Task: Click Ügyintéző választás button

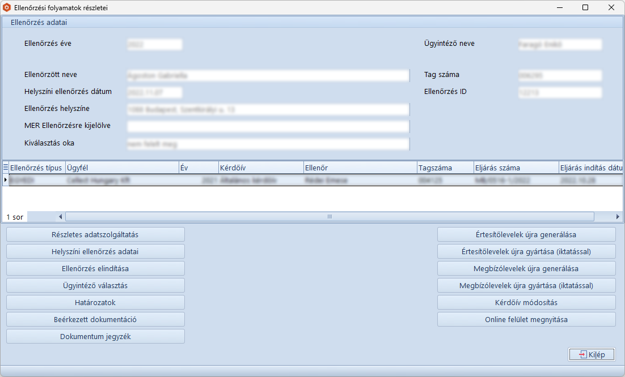Action: point(95,285)
